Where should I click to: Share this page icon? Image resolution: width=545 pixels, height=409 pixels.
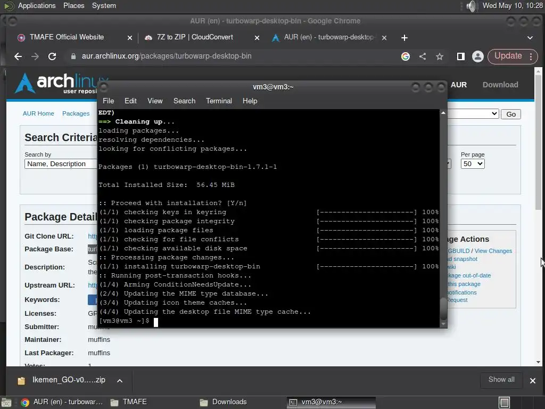(x=422, y=56)
